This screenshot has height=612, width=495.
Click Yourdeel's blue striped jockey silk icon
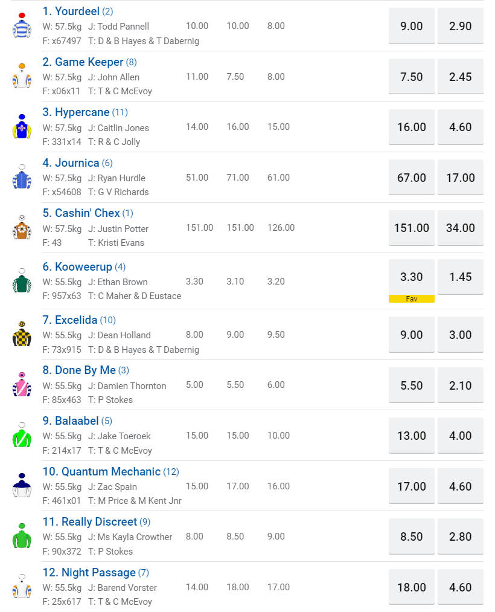22,26
